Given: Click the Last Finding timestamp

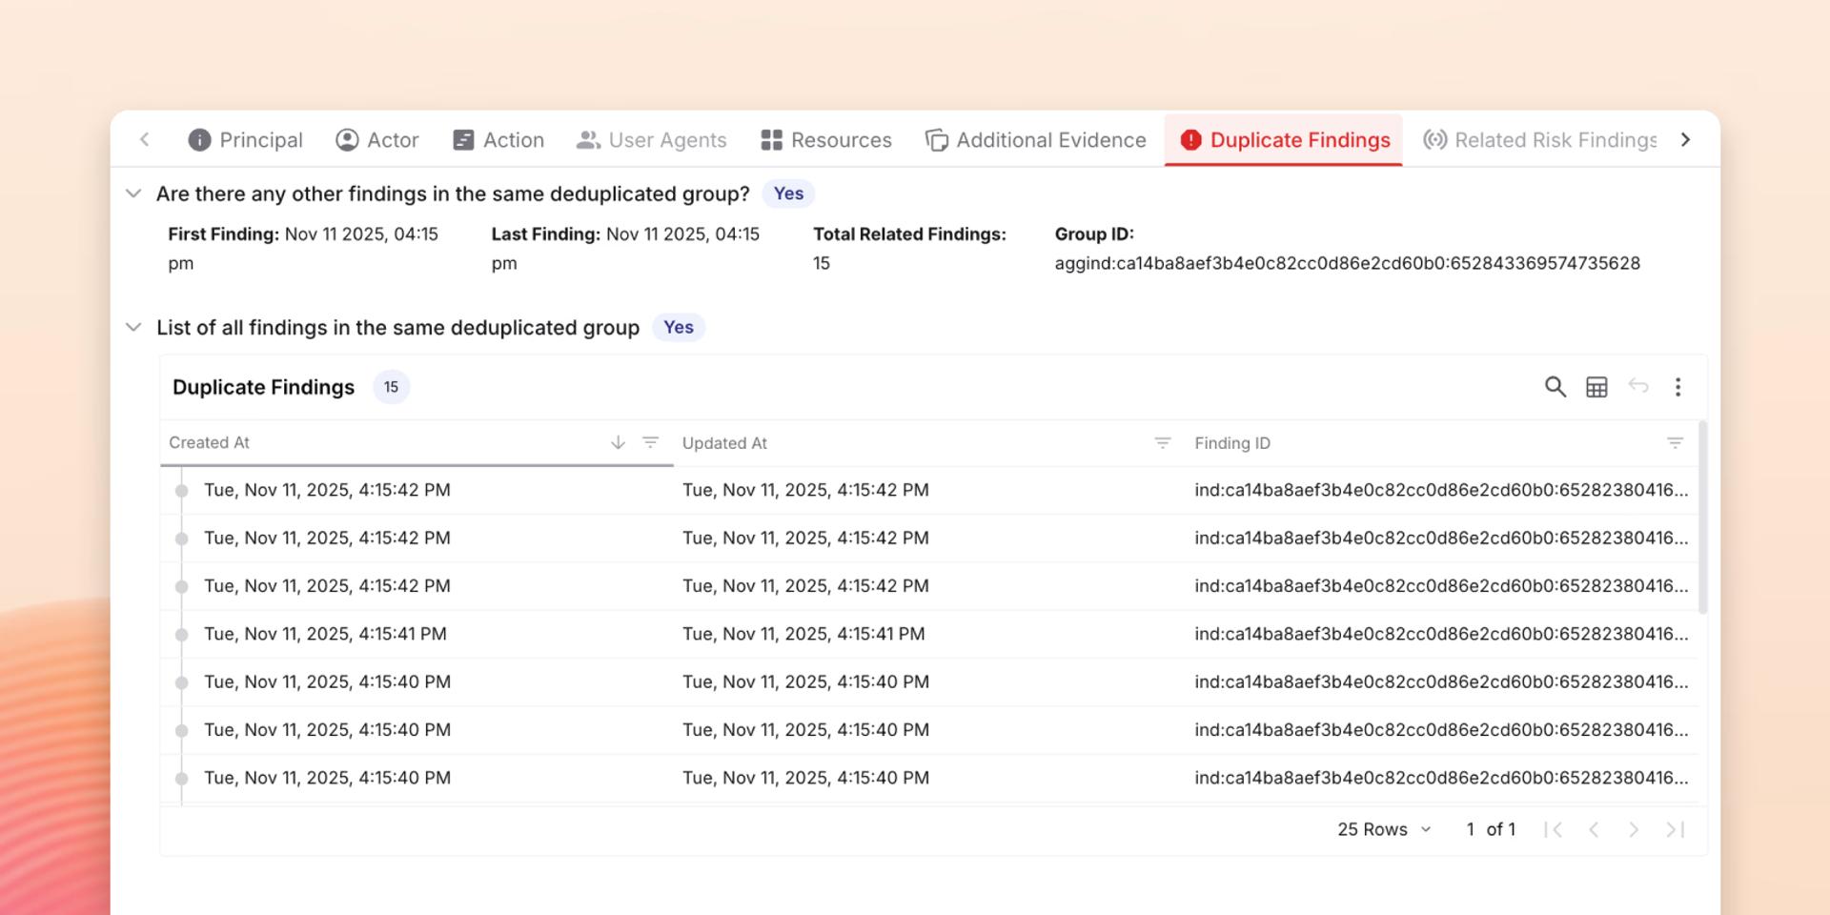Looking at the screenshot, I should [x=625, y=248].
